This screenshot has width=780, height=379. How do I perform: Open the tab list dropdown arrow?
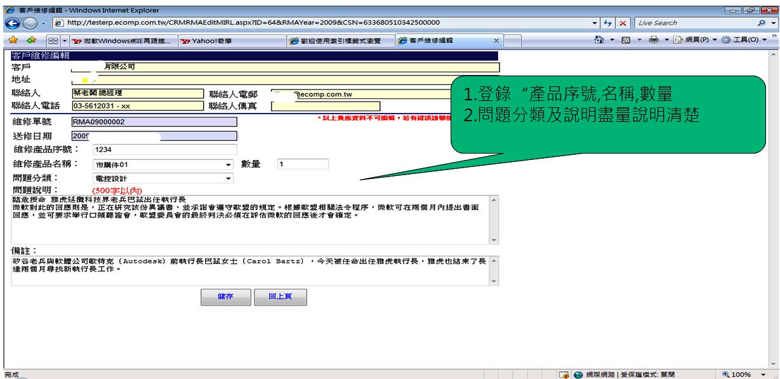(x=64, y=41)
